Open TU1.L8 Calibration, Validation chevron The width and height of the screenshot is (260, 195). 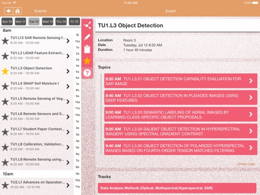68,147
